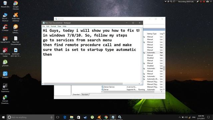Click Services list scroll down arrow
The height and width of the screenshot is (120, 213).
[164, 89]
